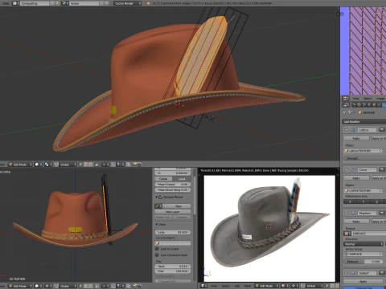Click the Lens 35.000 value field
The image size is (386, 289).
coord(173,232)
